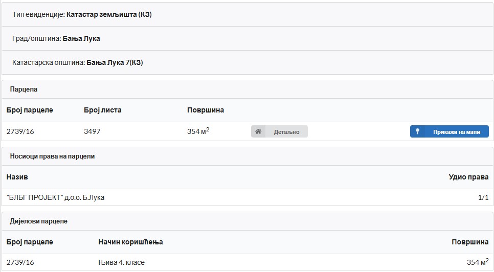Select the Катастарска општина Бања Лука 7 row
The height and width of the screenshot is (272, 494).
[77, 62]
